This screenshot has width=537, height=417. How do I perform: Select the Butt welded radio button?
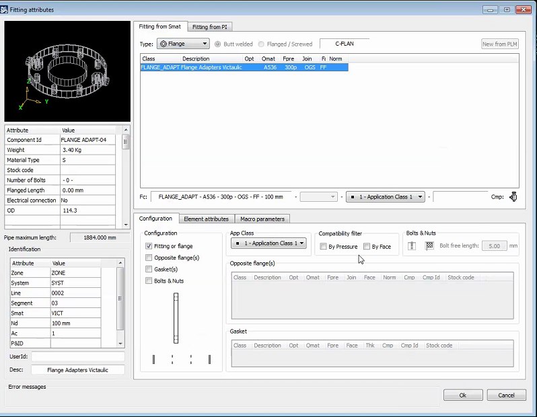click(x=217, y=44)
